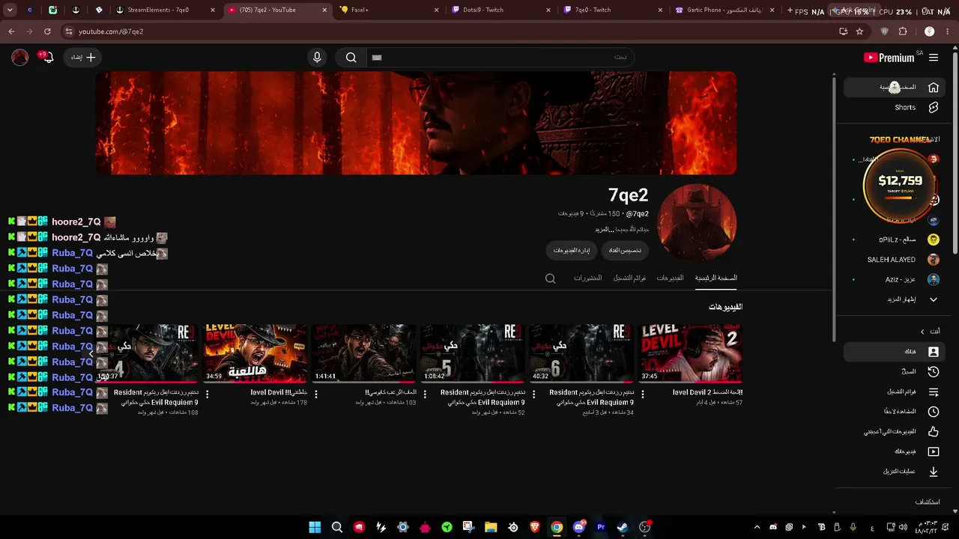Image resolution: width=959 pixels, height=539 pixels.
Task: Open the browser extensions puzzle icon
Action: click(x=903, y=31)
